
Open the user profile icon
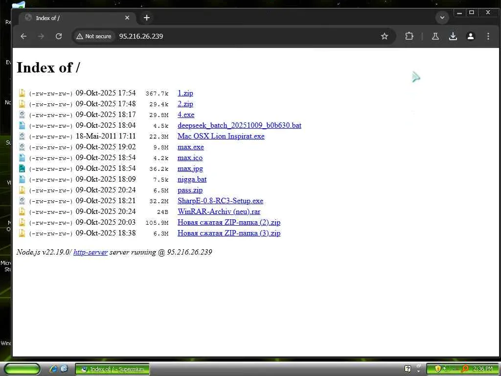[x=470, y=36]
